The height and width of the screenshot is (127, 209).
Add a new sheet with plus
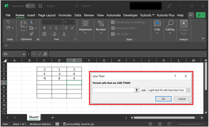(53, 118)
